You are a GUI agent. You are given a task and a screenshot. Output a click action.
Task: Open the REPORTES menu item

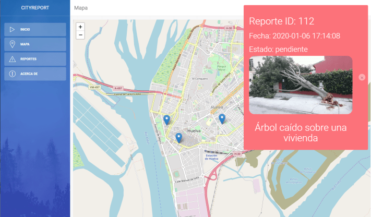click(x=35, y=59)
